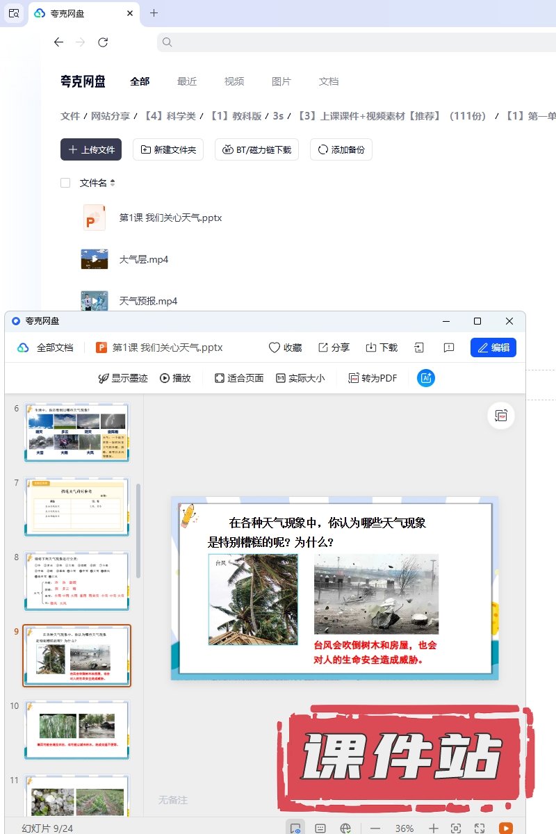This screenshot has width=556, height=834.
Task: Click the zoom in plus icon
Action: [433, 828]
